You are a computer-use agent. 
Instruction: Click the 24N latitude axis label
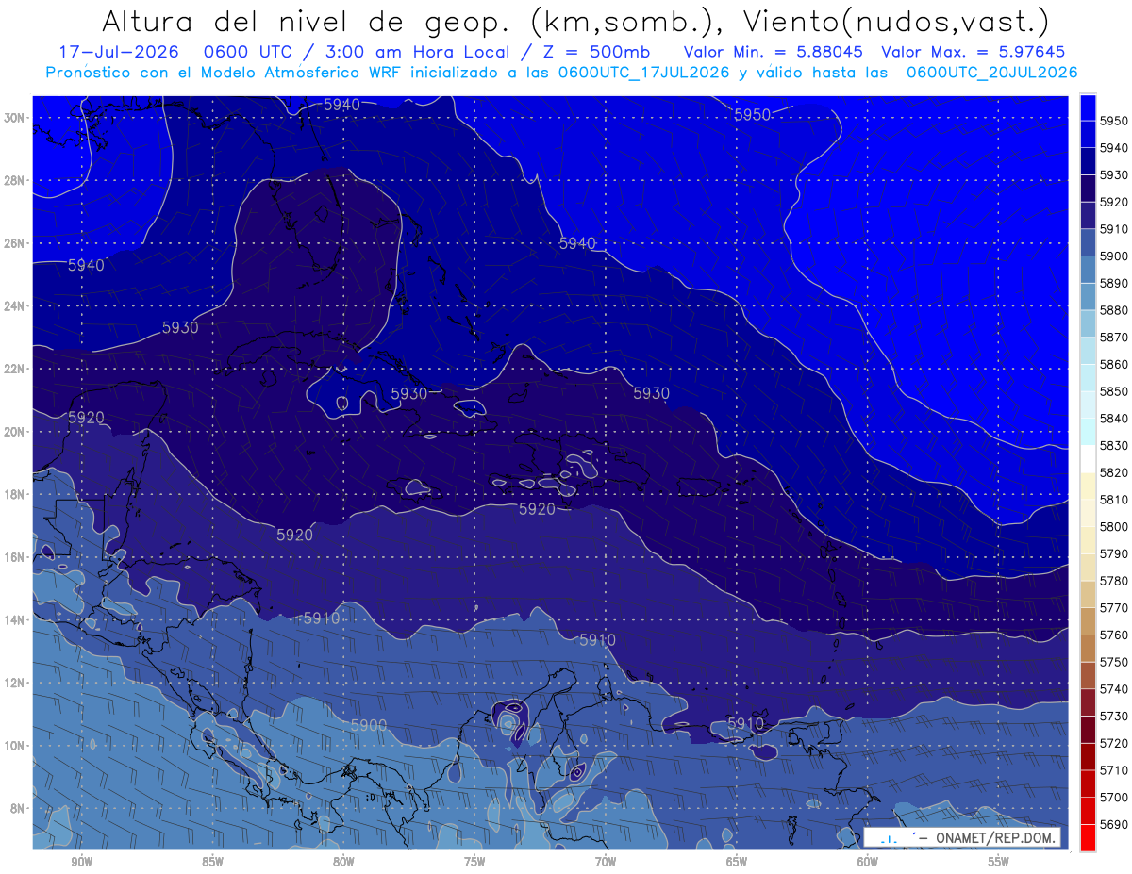pos(16,306)
